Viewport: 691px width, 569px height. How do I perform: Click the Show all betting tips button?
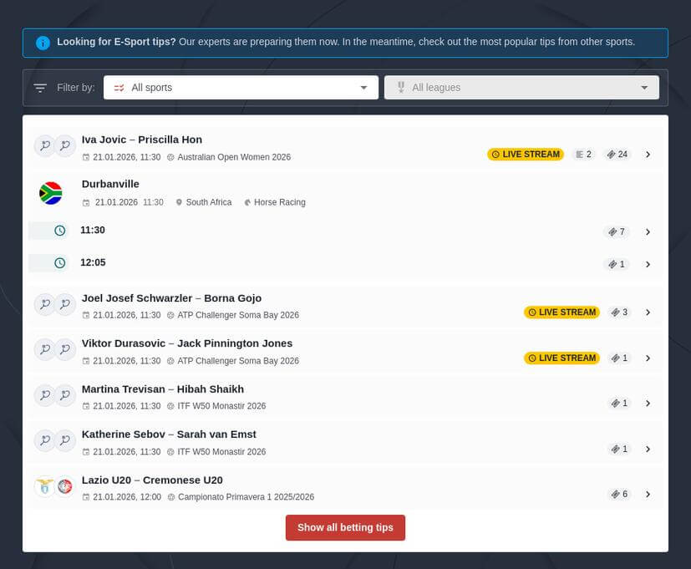click(x=345, y=527)
